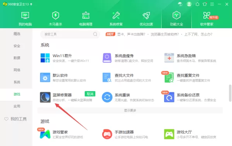
Task: Open the skin shirt icon
Action: coord(205,4)
